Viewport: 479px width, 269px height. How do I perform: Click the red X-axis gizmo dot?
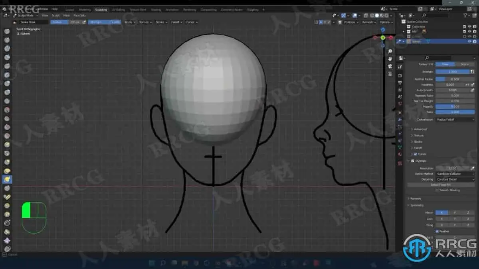click(391, 37)
